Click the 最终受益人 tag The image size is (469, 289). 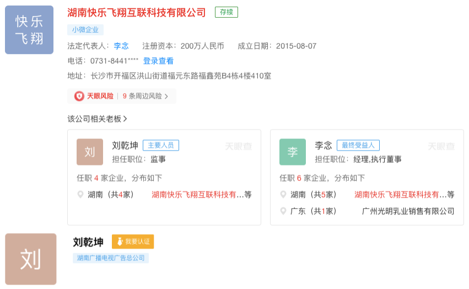click(x=358, y=145)
